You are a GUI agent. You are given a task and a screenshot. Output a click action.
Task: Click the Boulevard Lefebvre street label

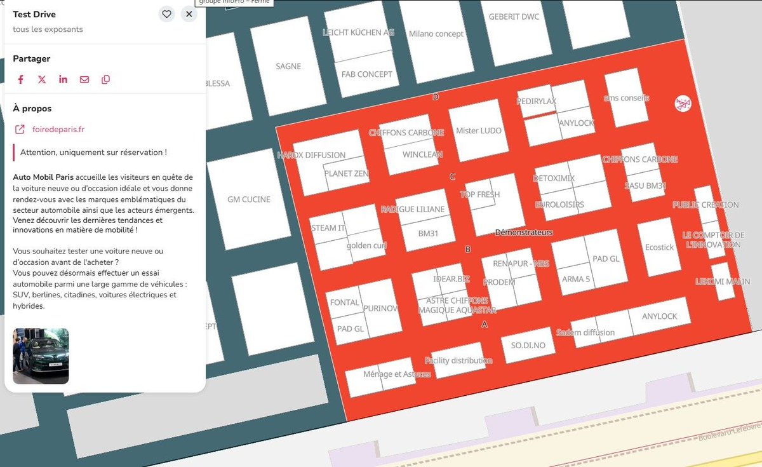pos(729,433)
